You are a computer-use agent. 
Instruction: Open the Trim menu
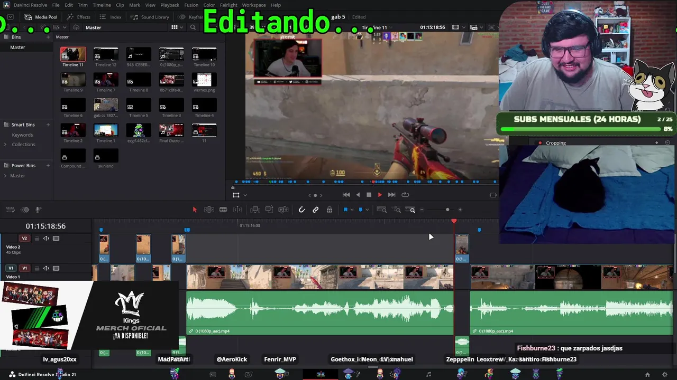[83, 5]
